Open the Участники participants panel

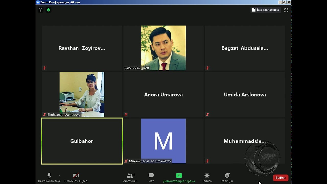click(x=130, y=178)
